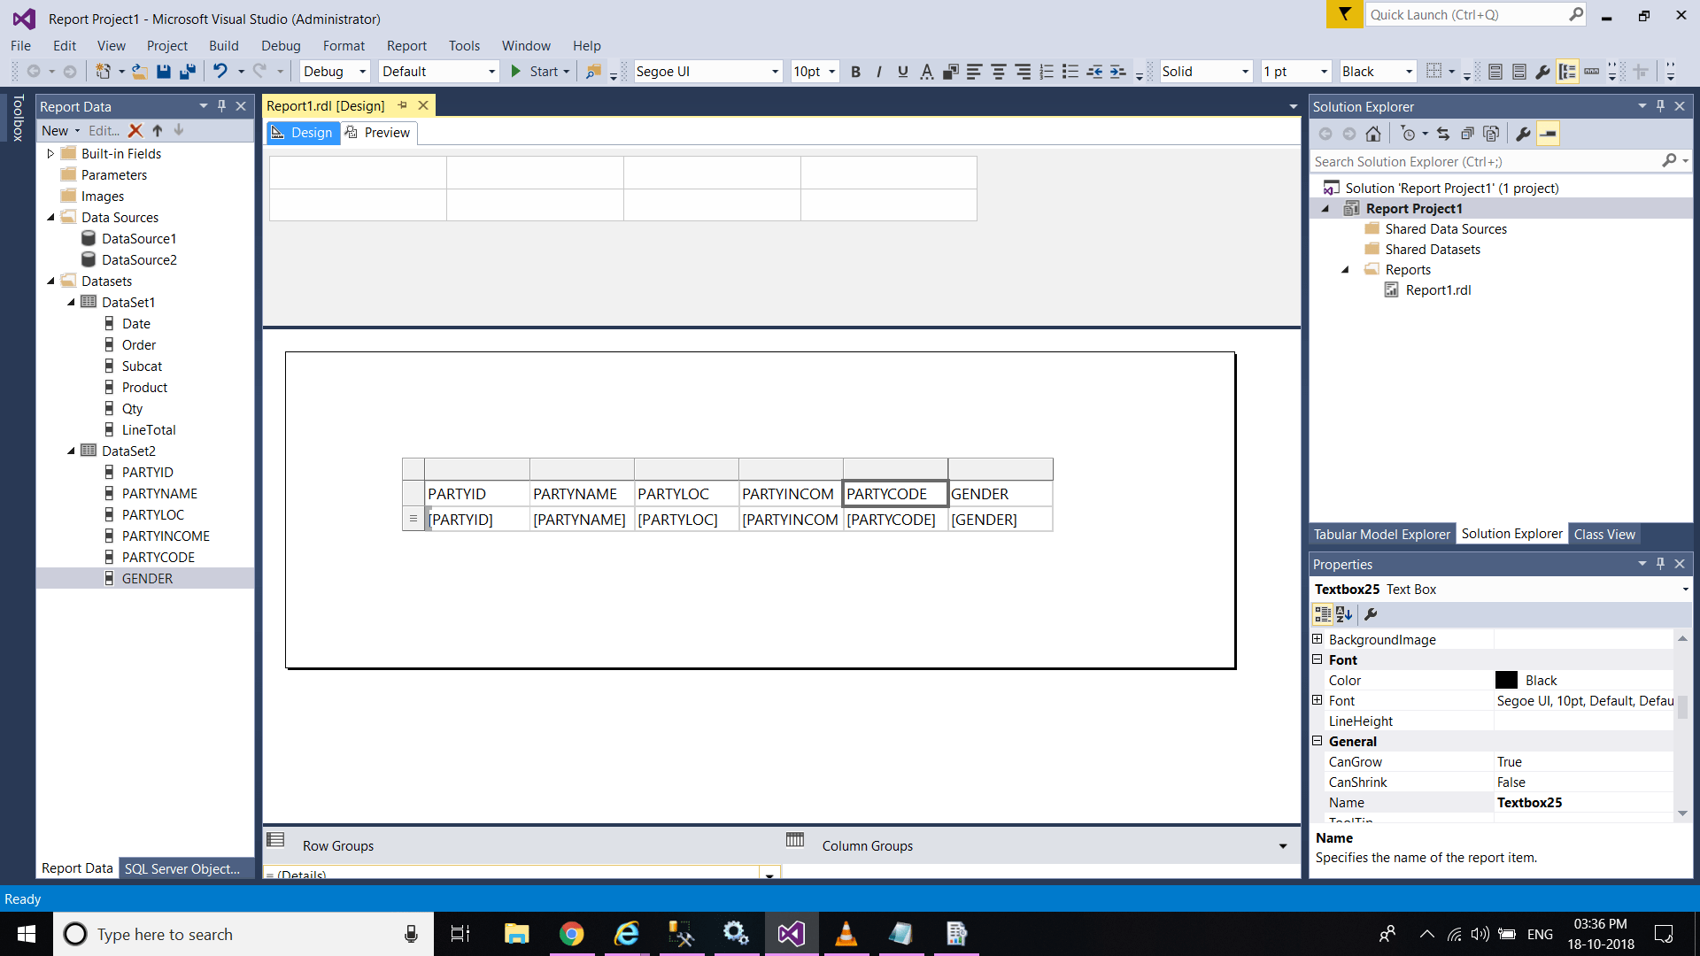Toggle bold text formatting
Screen dimensions: 1700x956
(x=855, y=72)
